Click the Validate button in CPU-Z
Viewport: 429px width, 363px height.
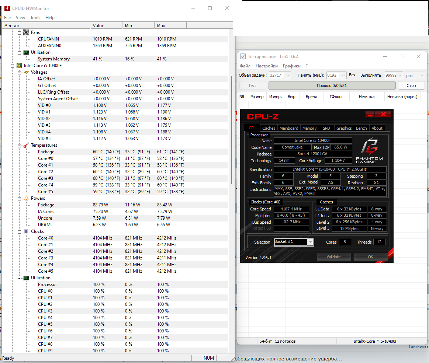coord(333,257)
